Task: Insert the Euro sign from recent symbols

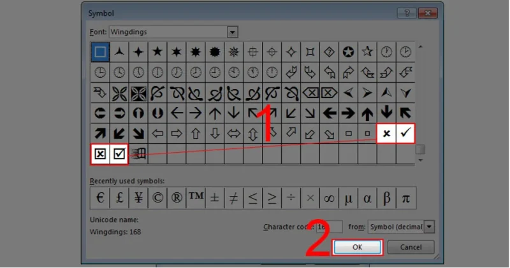Action: [100, 198]
